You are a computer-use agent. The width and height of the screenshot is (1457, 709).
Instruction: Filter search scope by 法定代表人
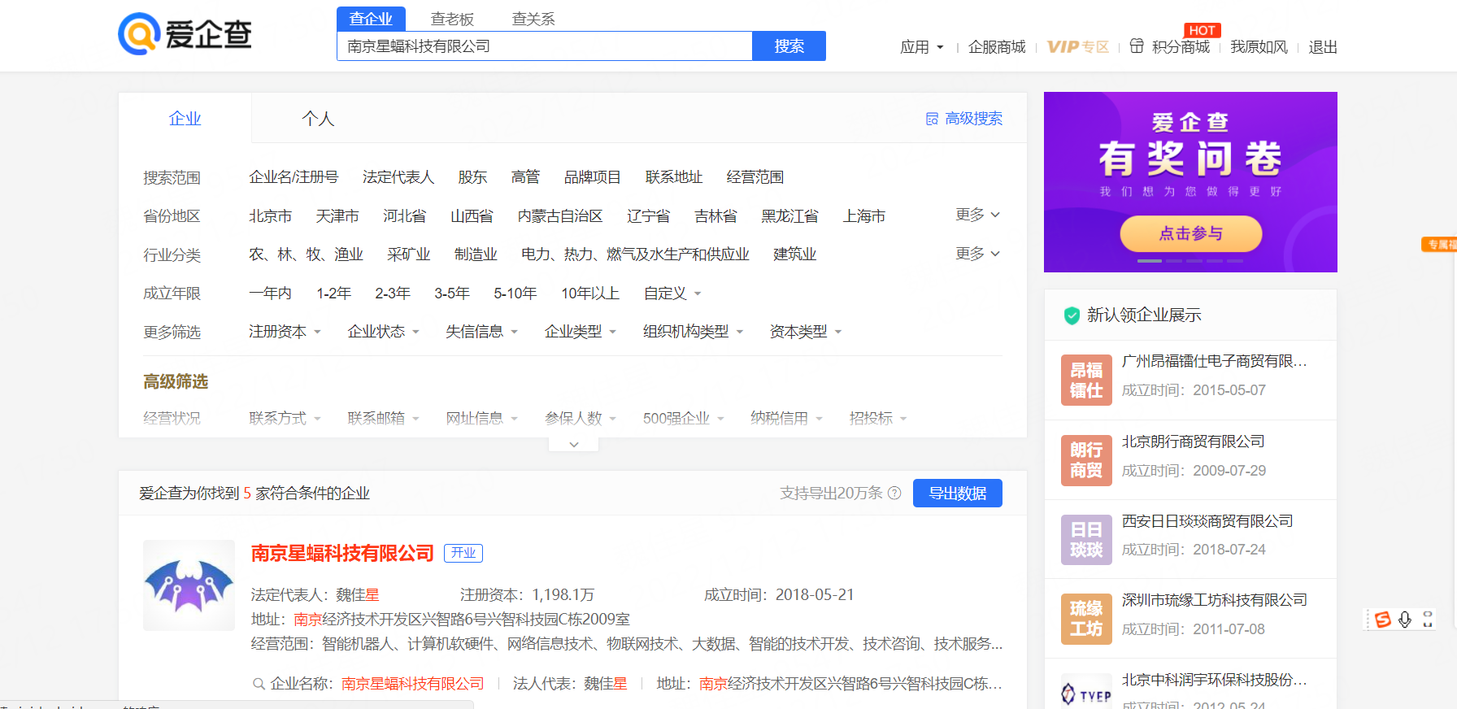pos(398,177)
